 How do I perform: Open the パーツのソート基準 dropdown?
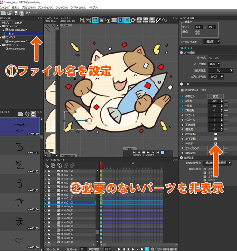coord(211,42)
